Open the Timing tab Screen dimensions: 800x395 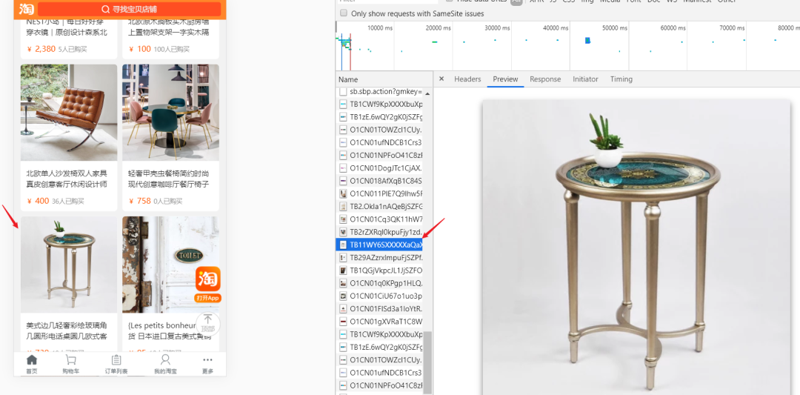coord(621,79)
